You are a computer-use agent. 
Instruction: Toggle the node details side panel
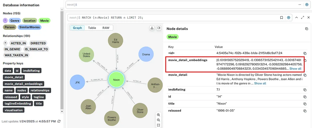(159, 28)
